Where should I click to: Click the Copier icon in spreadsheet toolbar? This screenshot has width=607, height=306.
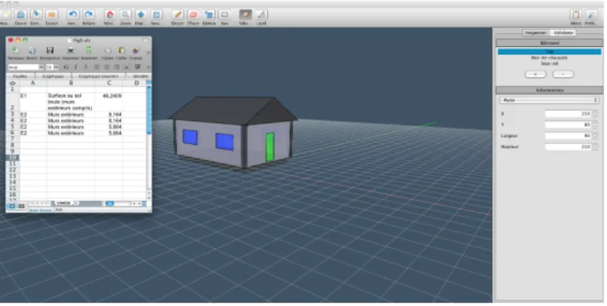[107, 50]
